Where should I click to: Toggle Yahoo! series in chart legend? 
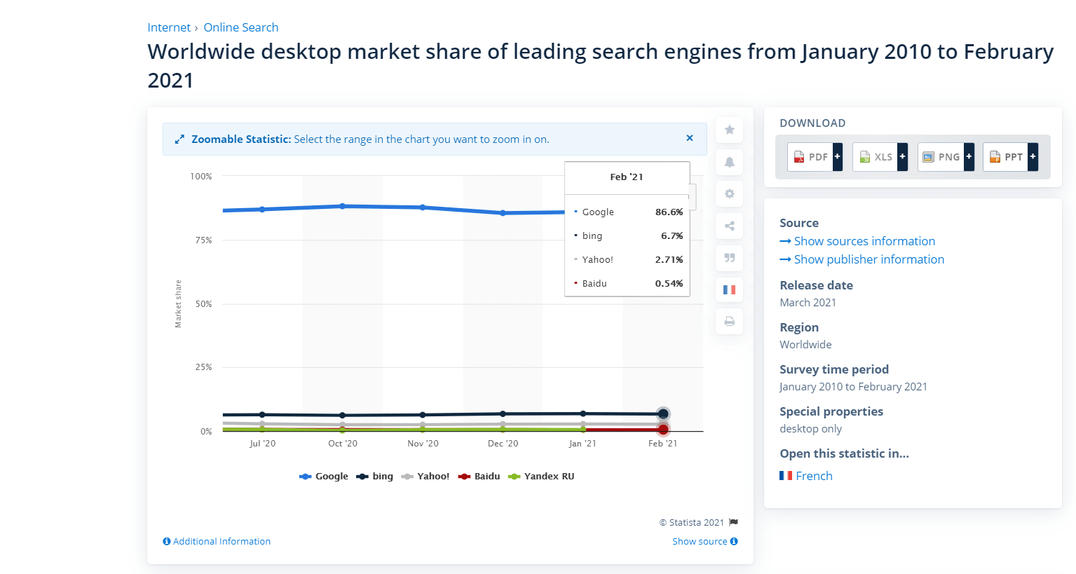[425, 477]
